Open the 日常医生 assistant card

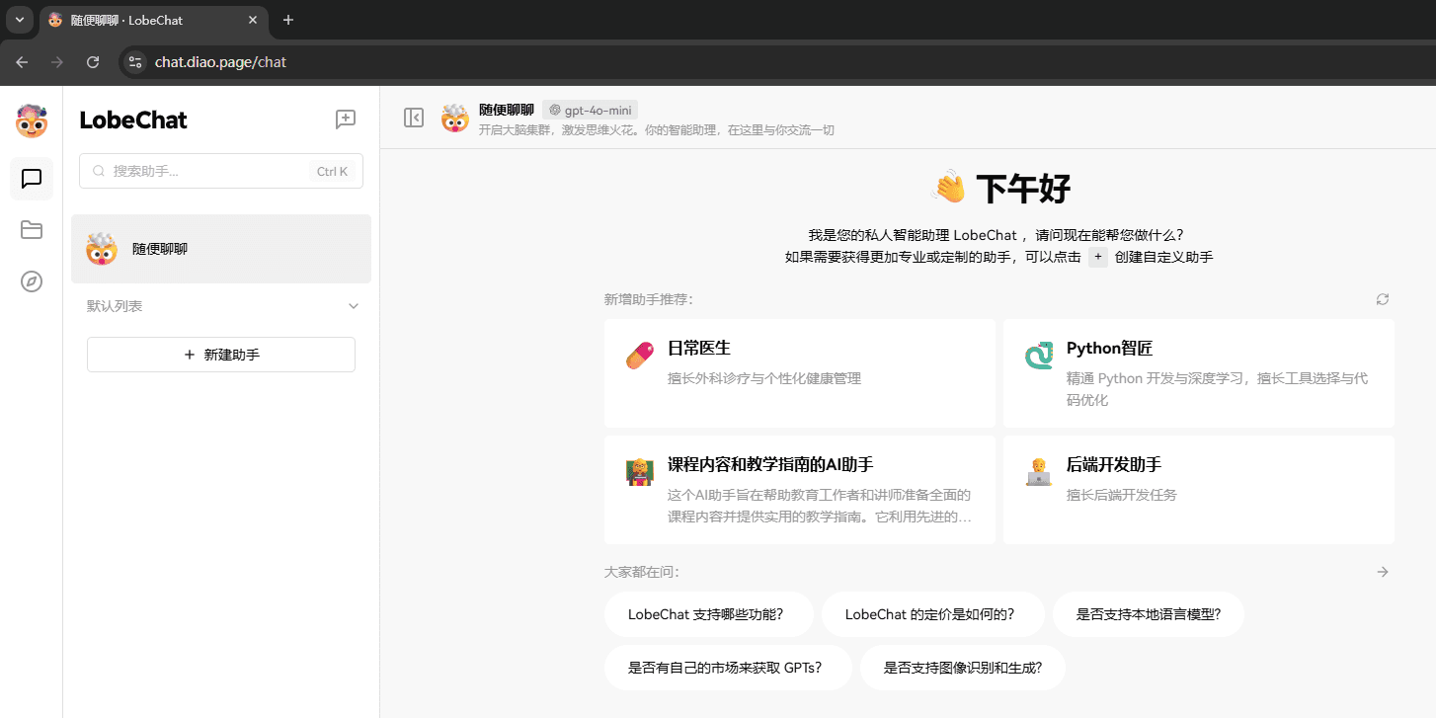pyautogui.click(x=800, y=373)
